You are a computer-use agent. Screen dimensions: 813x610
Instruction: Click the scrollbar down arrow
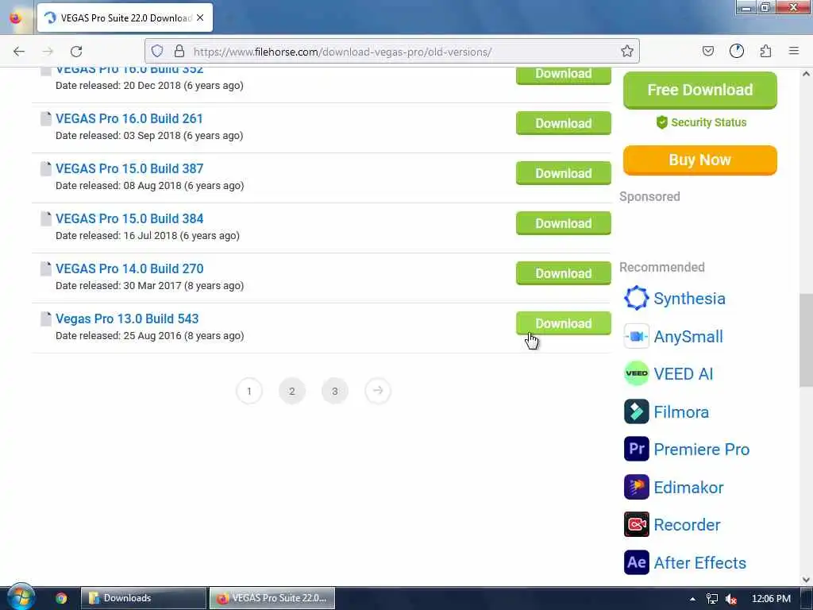[806, 580]
